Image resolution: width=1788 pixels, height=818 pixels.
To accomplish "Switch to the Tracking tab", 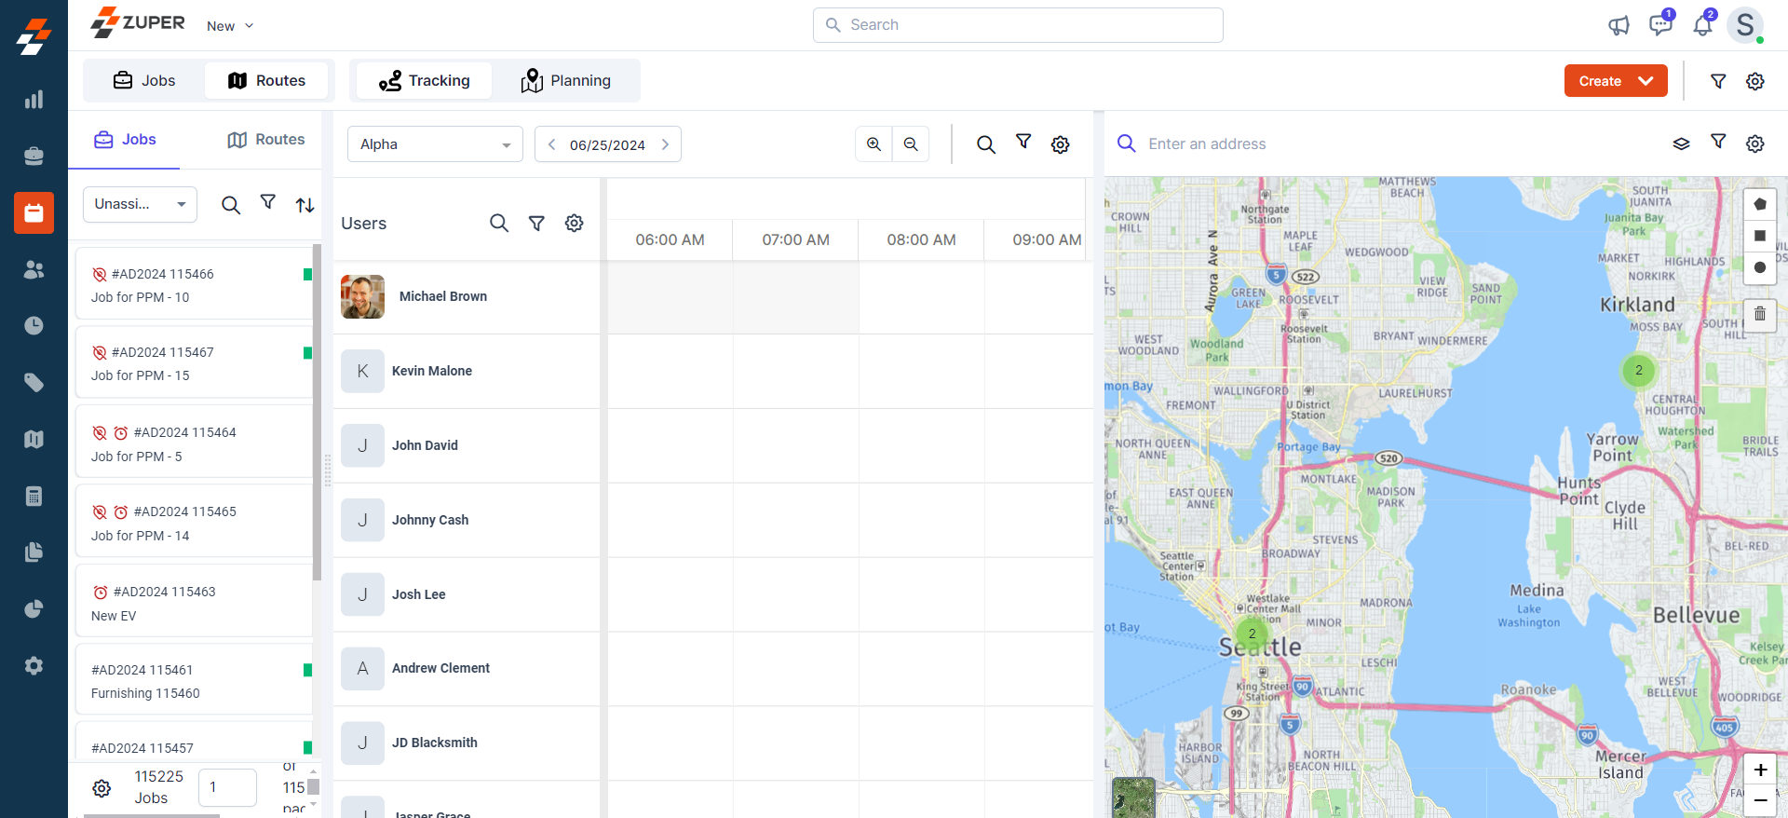I will coord(425,81).
